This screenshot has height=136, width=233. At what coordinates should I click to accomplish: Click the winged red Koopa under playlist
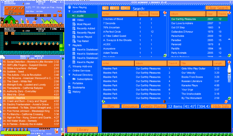(57, 131)
